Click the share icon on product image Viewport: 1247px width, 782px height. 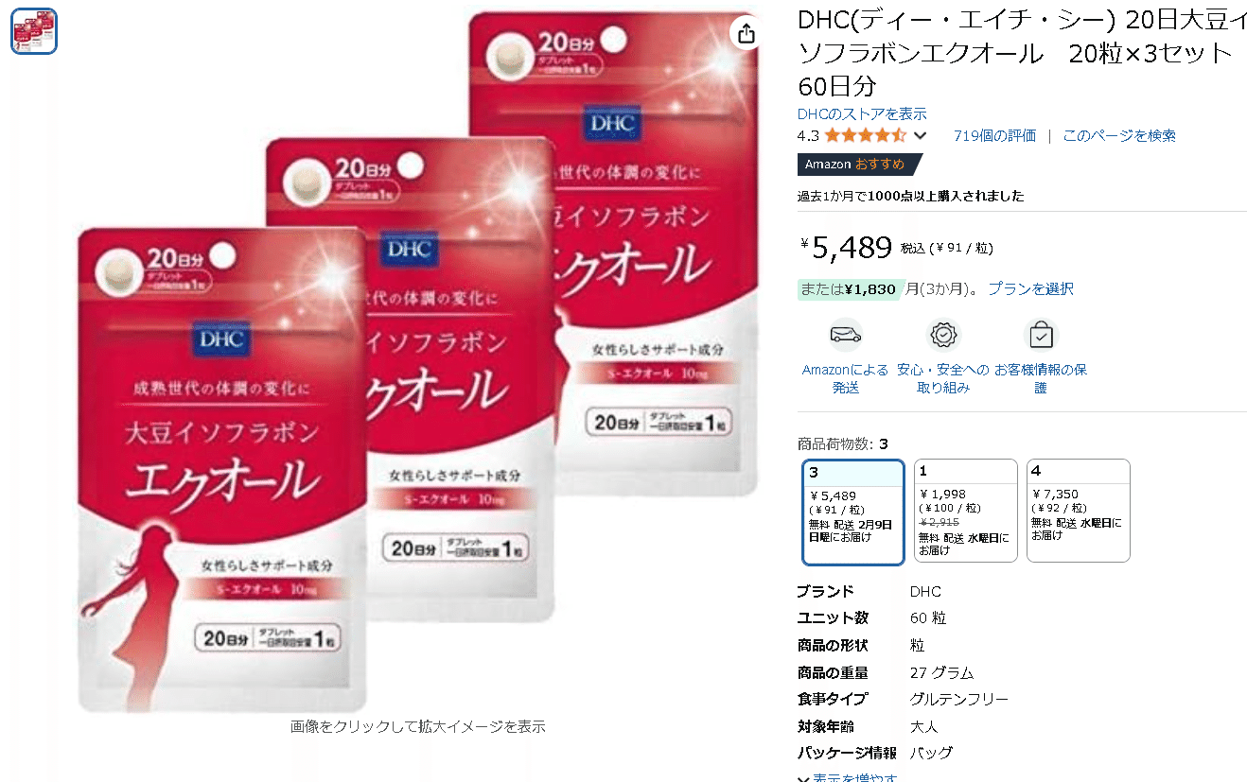(x=746, y=34)
